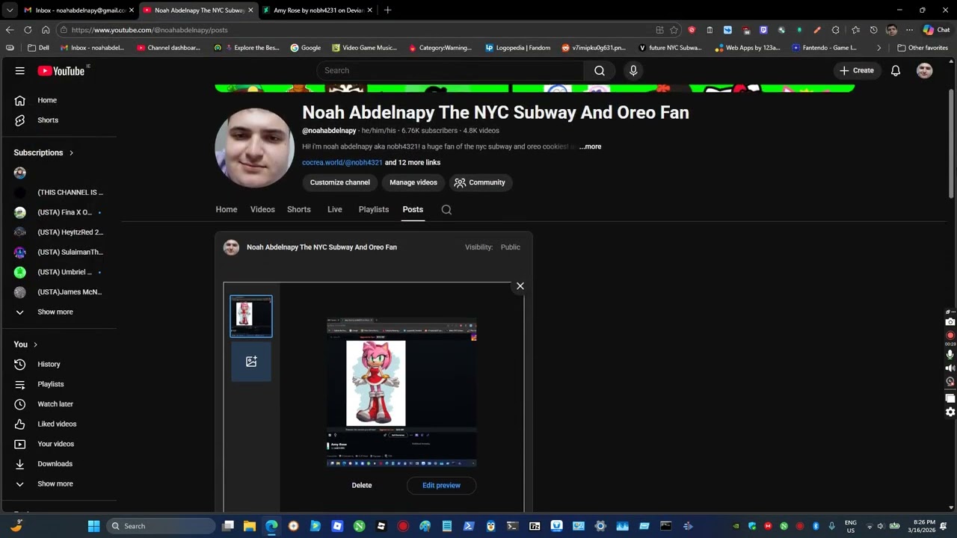Click the Edit preview button
957x538 pixels.
coord(441,486)
